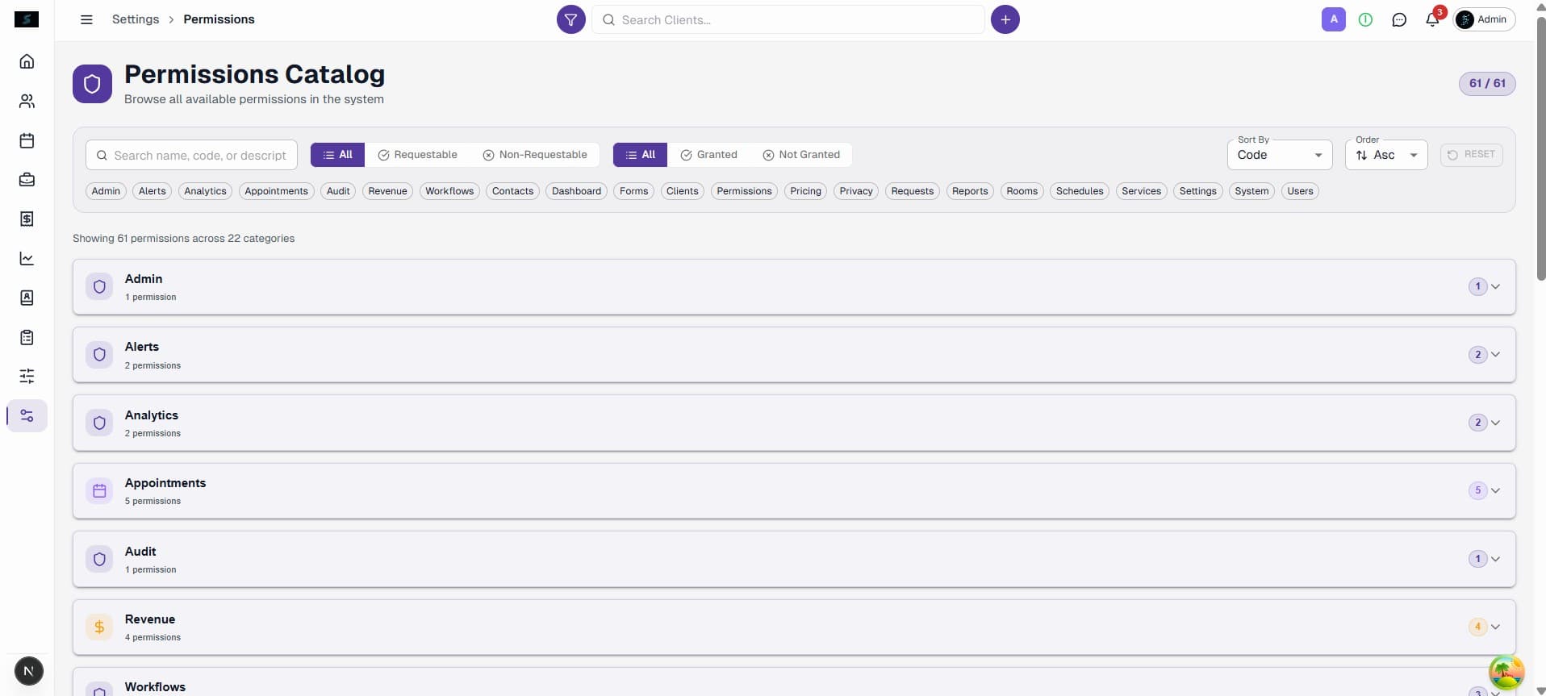Viewport: 1546px width, 696px height.
Task: Click in the Search Clients field
Action: click(x=788, y=19)
